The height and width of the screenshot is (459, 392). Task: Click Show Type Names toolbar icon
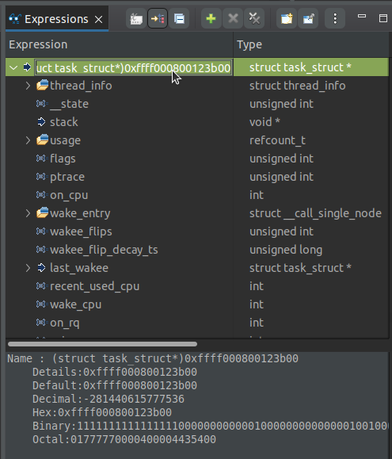pyautogui.click(x=136, y=19)
